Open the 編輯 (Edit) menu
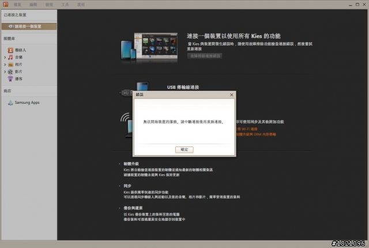Viewport: 369px width, 248px height. 33,5
